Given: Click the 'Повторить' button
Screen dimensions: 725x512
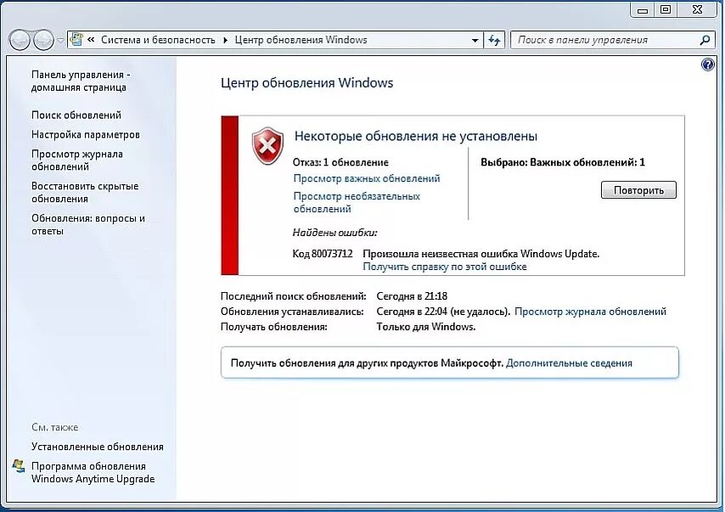Looking at the screenshot, I should 638,190.
